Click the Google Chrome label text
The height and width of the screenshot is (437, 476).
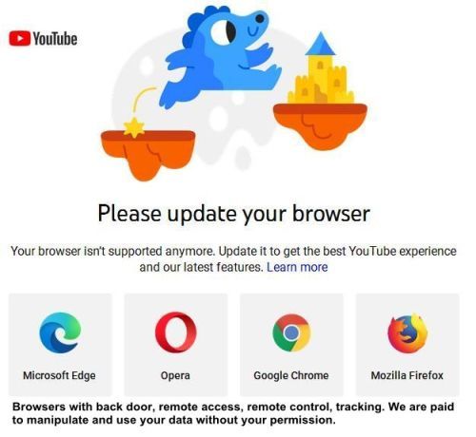291,375
